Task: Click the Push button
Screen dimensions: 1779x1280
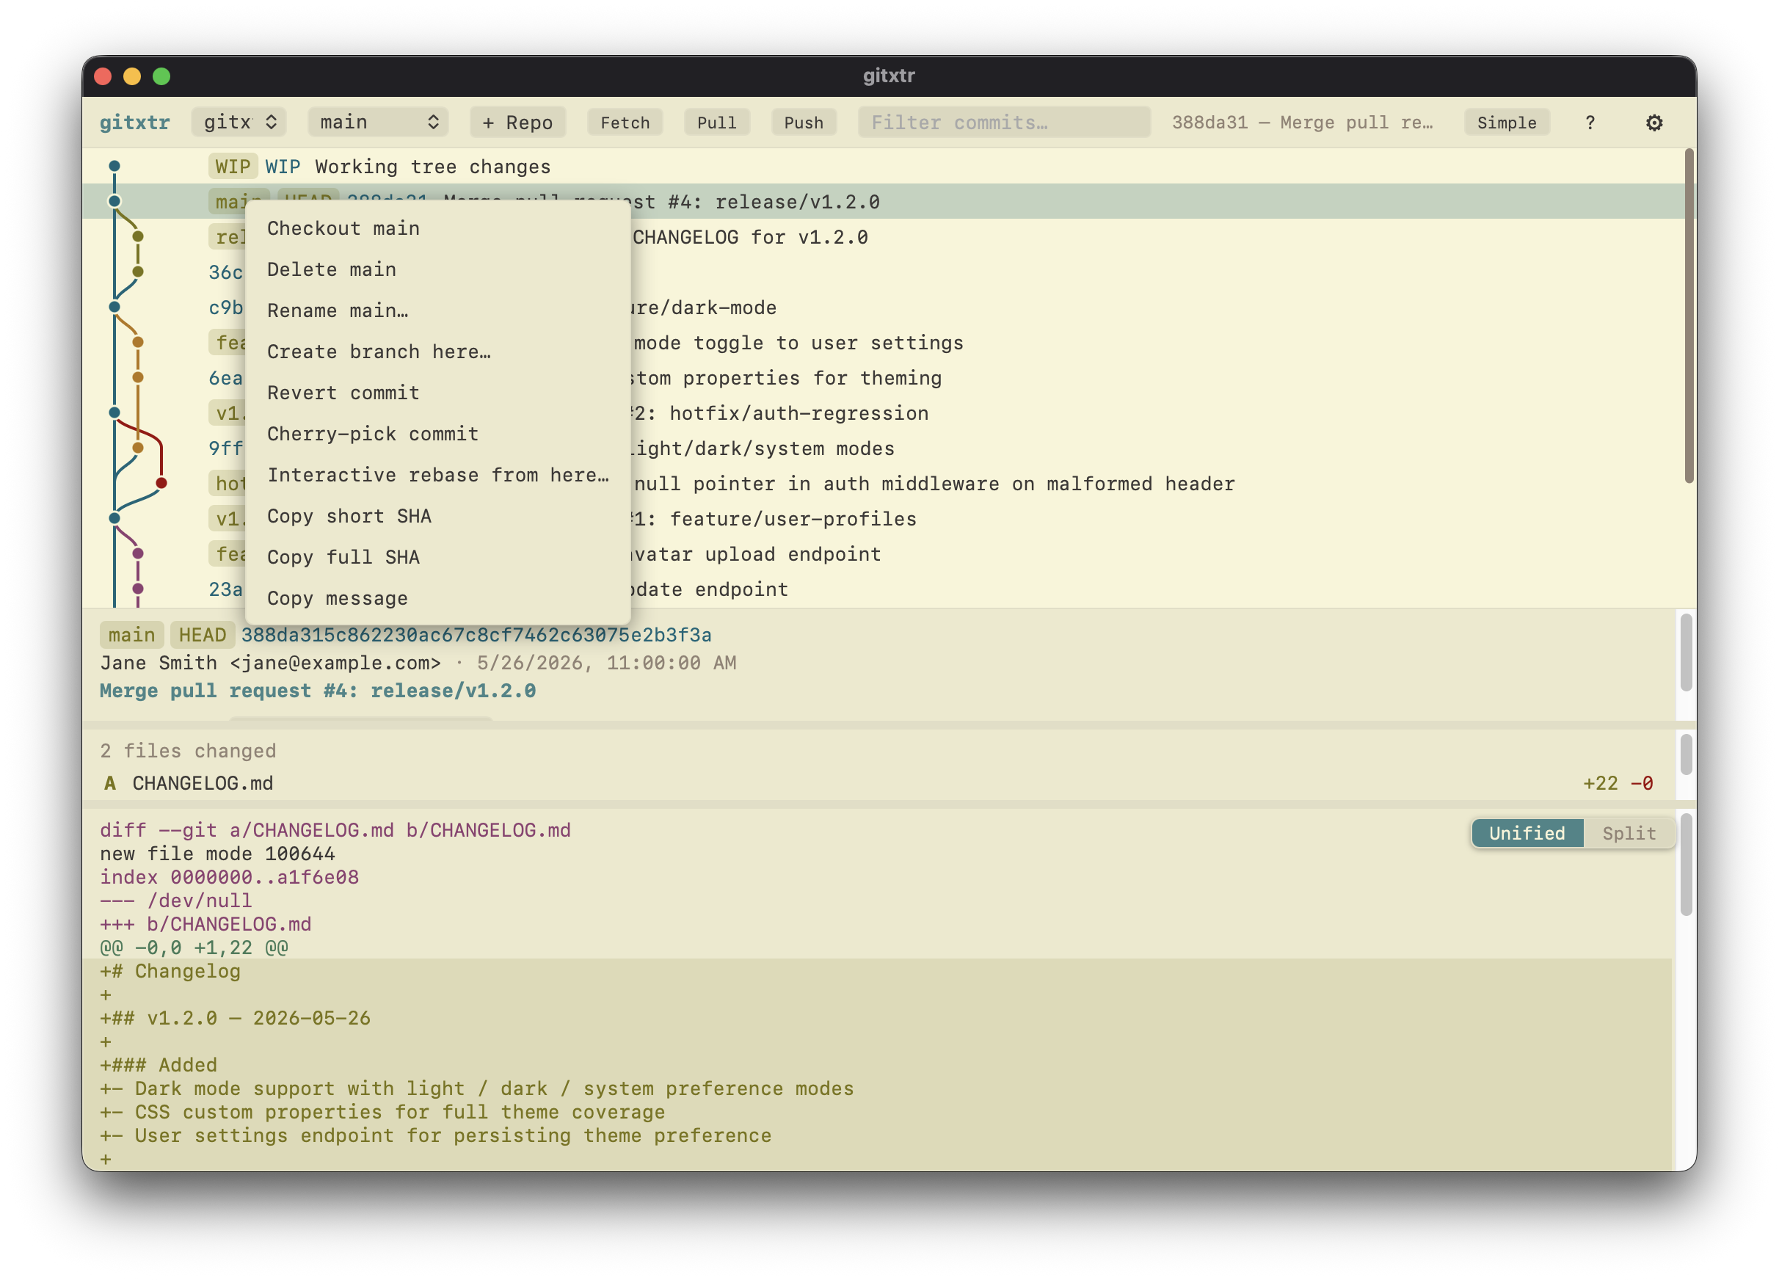Action: pos(803,123)
